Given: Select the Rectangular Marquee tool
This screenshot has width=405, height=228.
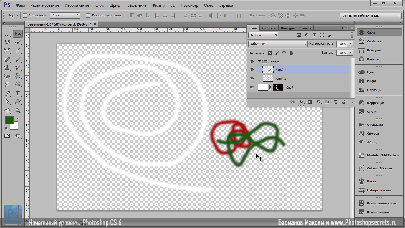Looking at the screenshot, I should click(8, 34).
